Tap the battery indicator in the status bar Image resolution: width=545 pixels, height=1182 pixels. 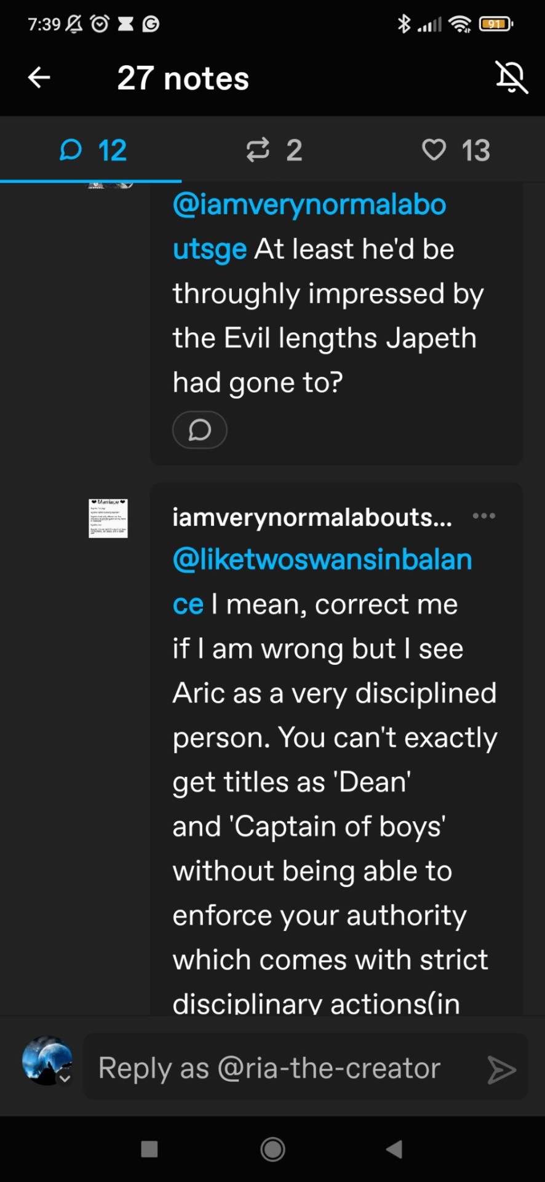(496, 24)
